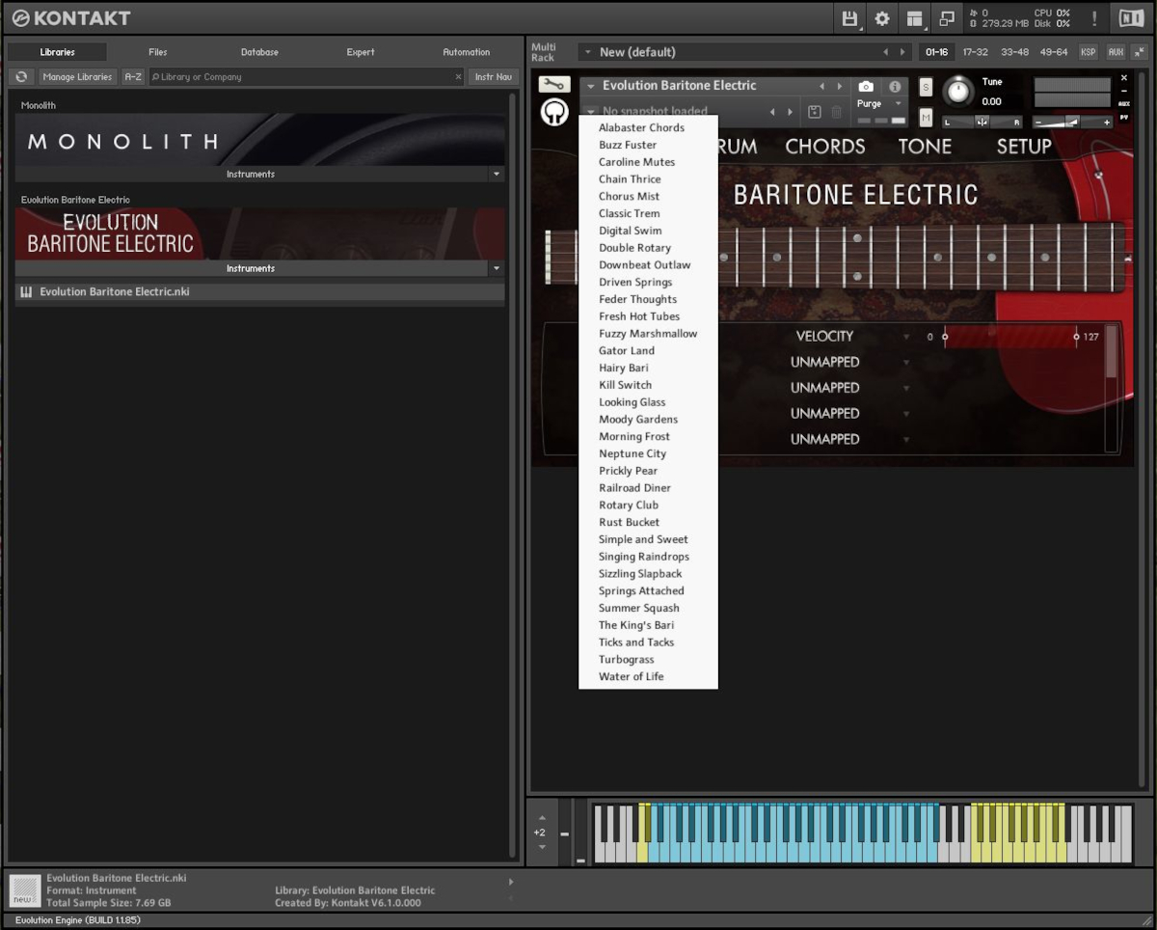Open the workspace layout panel icon
The image size is (1157, 930).
pos(915,18)
